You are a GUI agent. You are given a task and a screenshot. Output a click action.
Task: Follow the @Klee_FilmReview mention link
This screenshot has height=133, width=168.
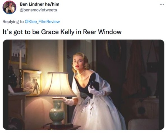pos(42,22)
